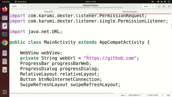Switch to the MainActivity.java tab
Image resolution: width=172 pixels, height=97 pixels.
coord(130,12)
